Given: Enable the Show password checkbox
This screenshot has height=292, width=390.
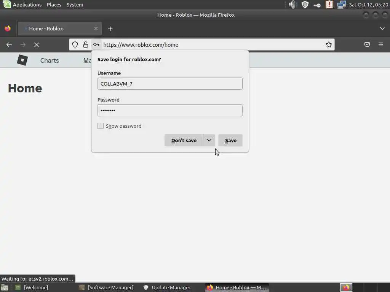Looking at the screenshot, I should (101, 126).
